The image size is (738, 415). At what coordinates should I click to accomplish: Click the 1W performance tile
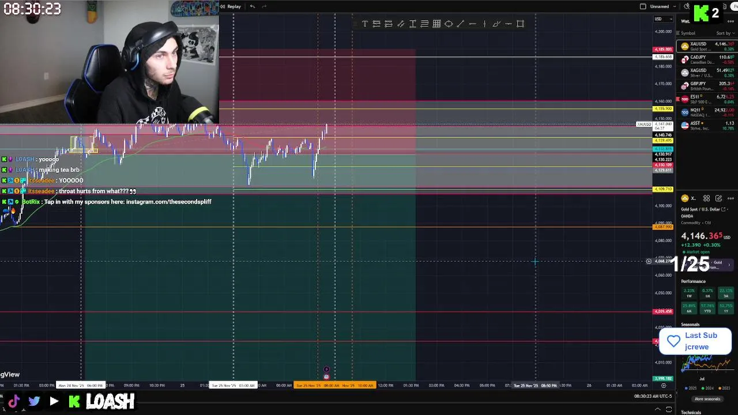[x=689, y=293]
